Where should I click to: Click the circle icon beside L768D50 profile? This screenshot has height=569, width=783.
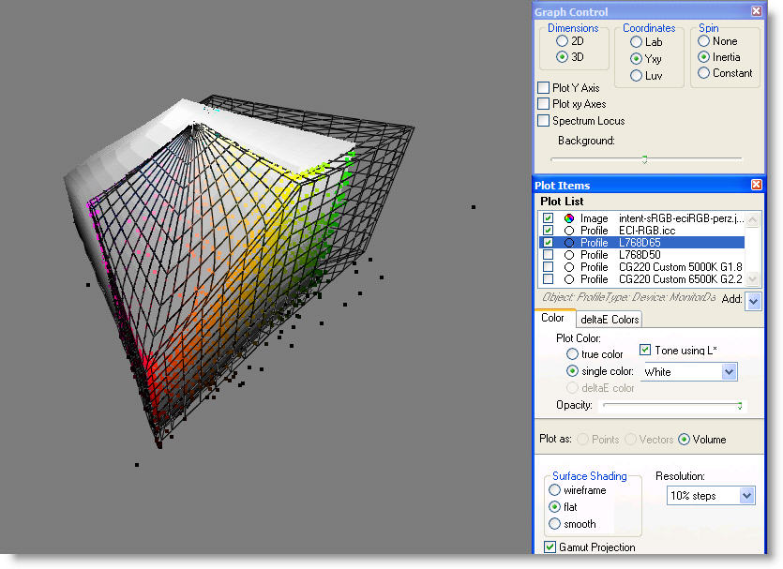click(569, 255)
